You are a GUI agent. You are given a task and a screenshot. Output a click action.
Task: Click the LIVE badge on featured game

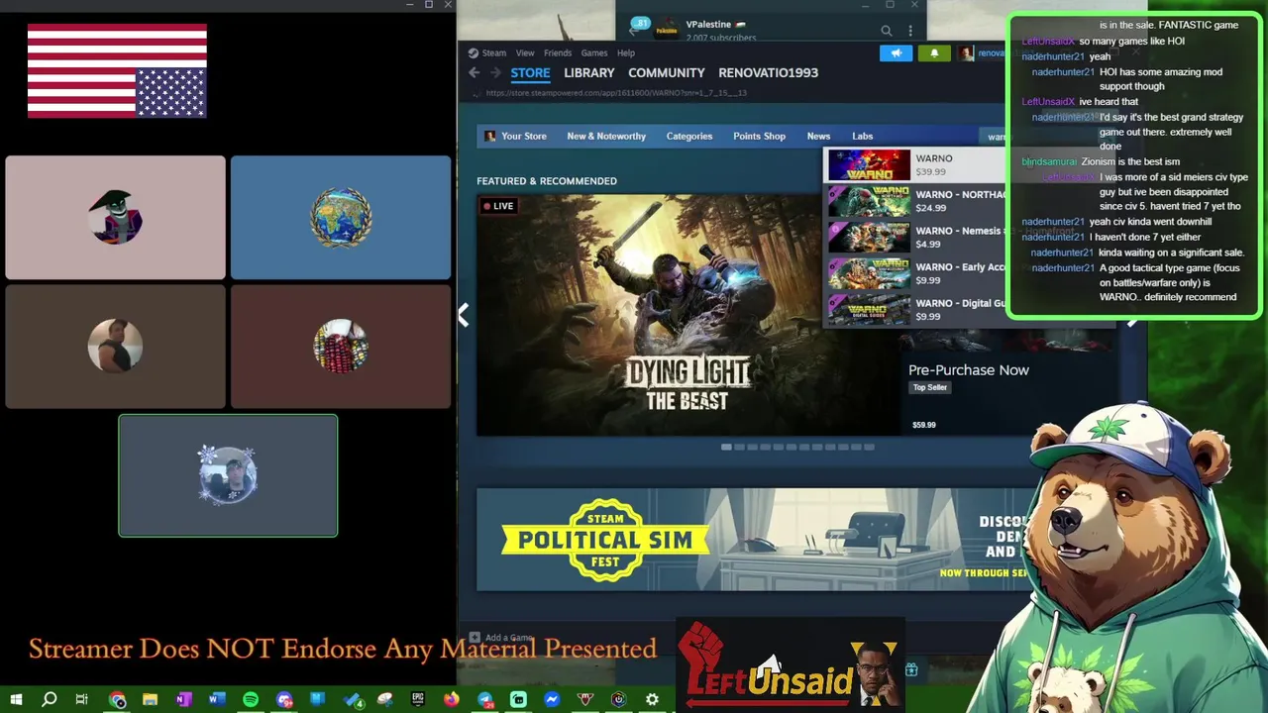coord(498,206)
